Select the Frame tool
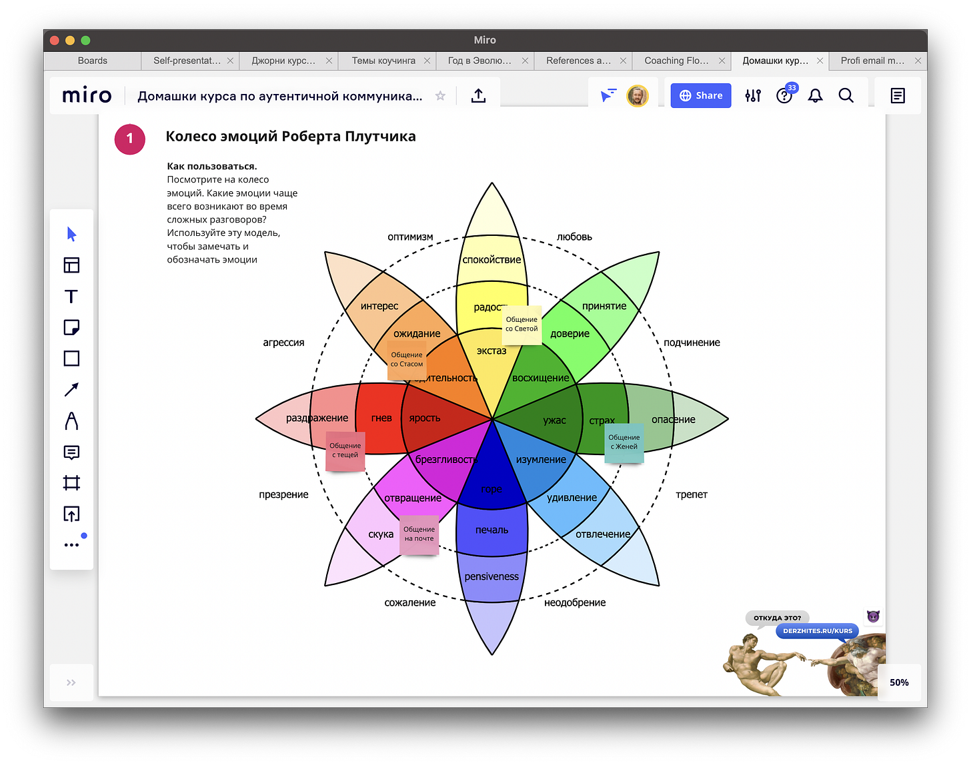971x765 pixels. coord(71,483)
